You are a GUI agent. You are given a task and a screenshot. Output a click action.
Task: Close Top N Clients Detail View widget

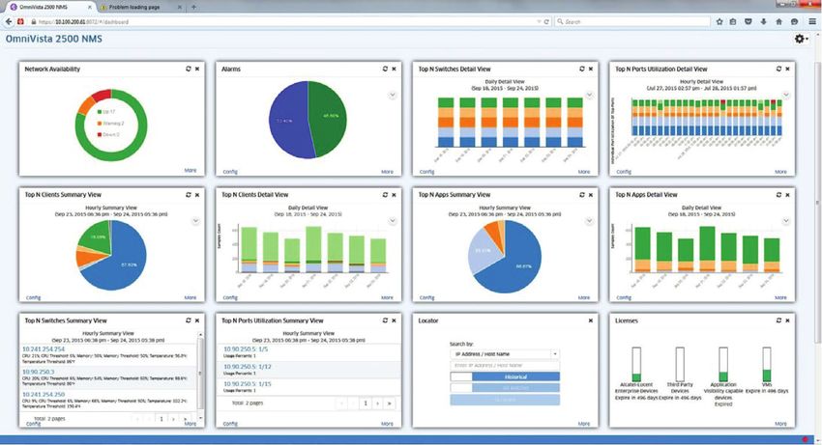pyautogui.click(x=394, y=195)
